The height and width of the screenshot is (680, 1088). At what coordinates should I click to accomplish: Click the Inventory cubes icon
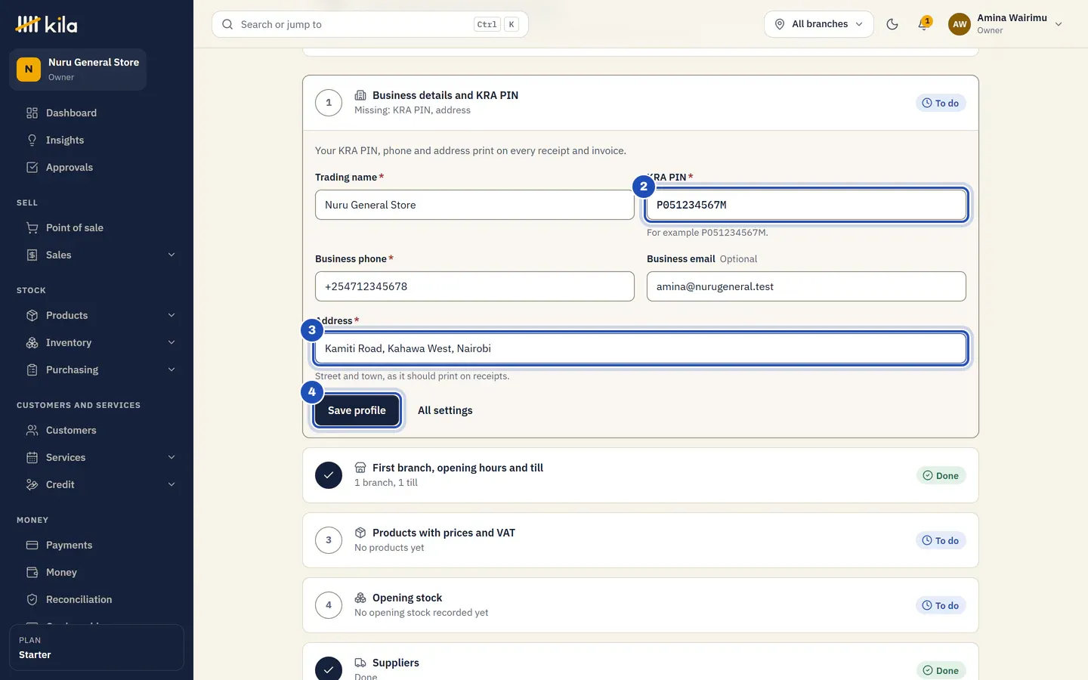pyautogui.click(x=32, y=343)
